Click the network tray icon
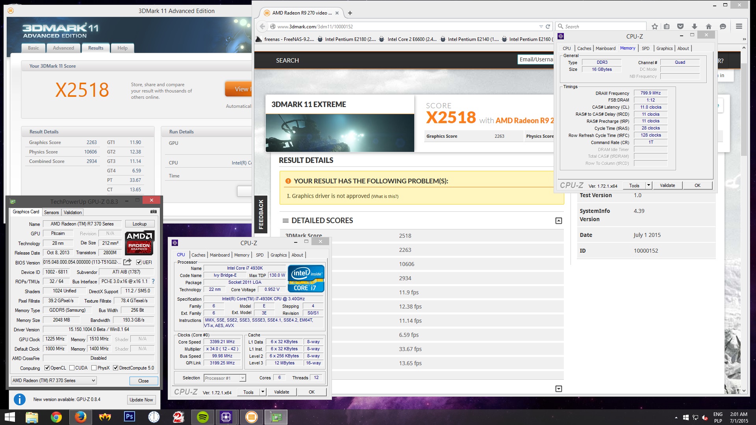Image resolution: width=756 pixels, height=425 pixels. pos(695,418)
